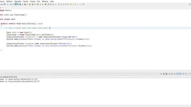Image resolution: width=191 pixels, height=107 pixels.
Task: Click the HH:mm:ss formate line
Action: pyautogui.click(x=39, y=44)
